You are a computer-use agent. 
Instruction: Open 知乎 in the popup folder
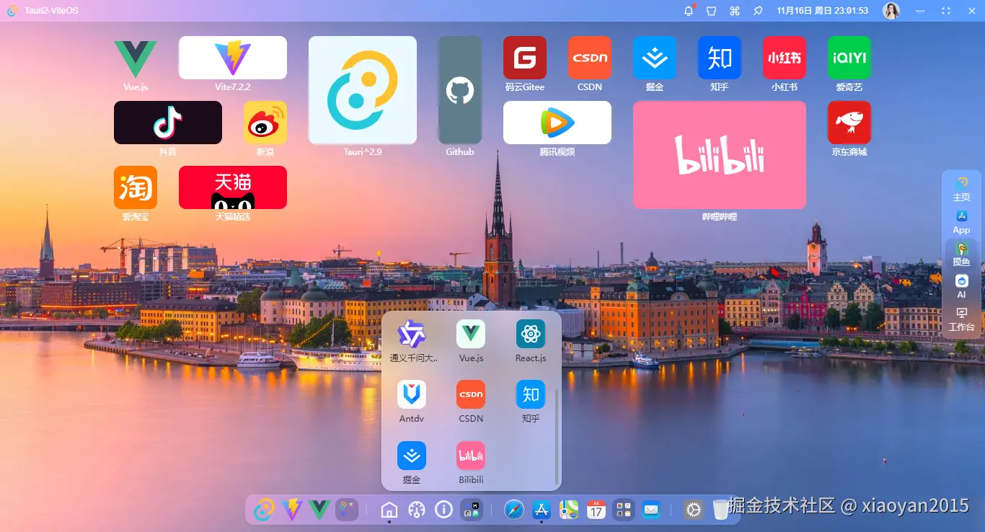pyautogui.click(x=531, y=394)
